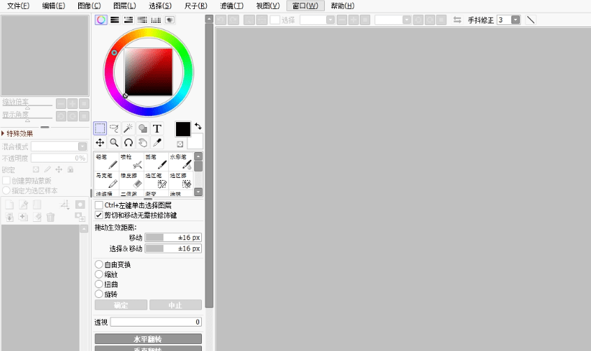This screenshot has width=591, height=351.
Task: Open the 图层(L) menu
Action: [124, 6]
